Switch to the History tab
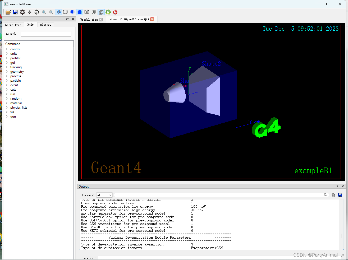Screen dimensions: 348x260 (45, 25)
